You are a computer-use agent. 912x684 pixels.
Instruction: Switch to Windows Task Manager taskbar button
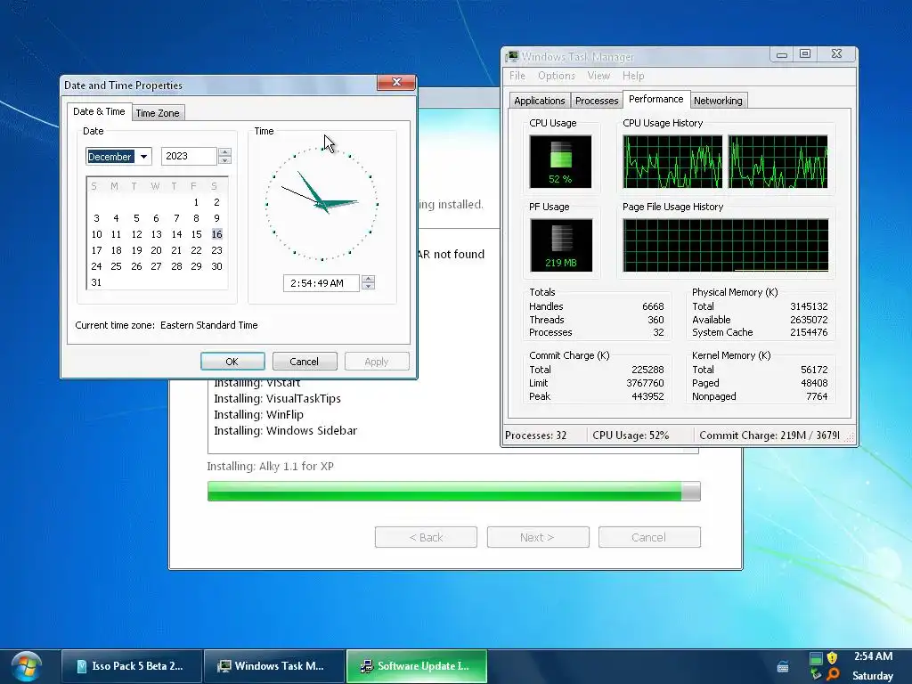pos(274,666)
